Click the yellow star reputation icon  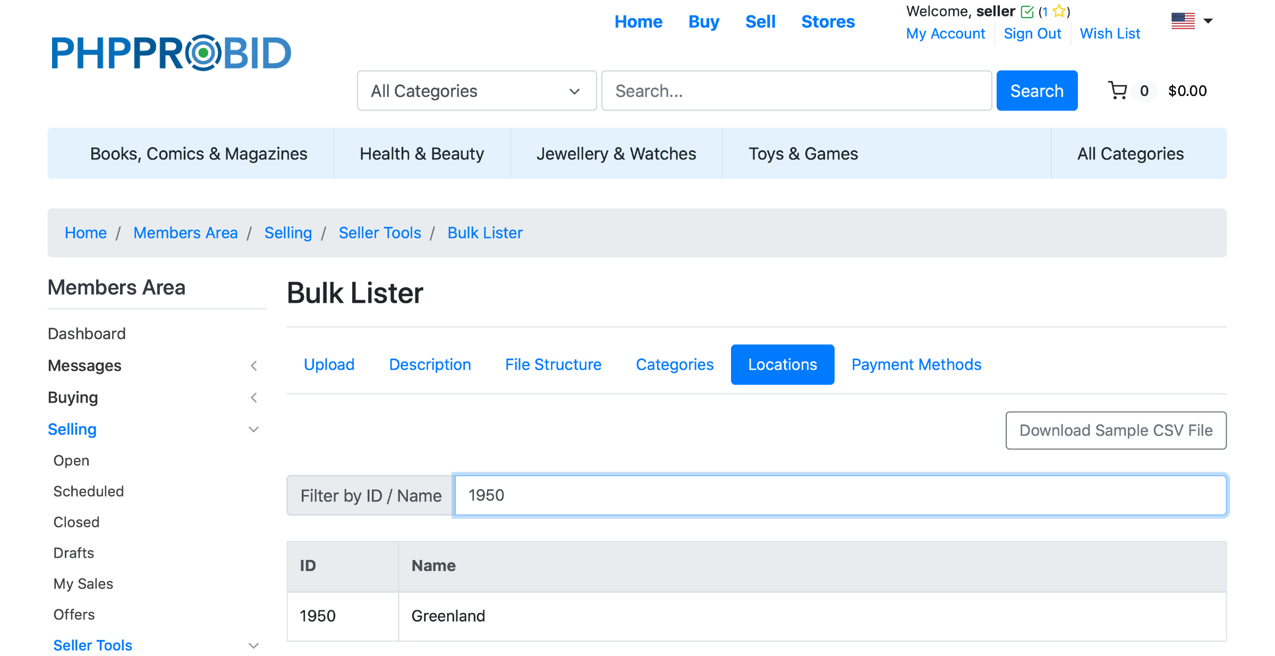point(1059,11)
